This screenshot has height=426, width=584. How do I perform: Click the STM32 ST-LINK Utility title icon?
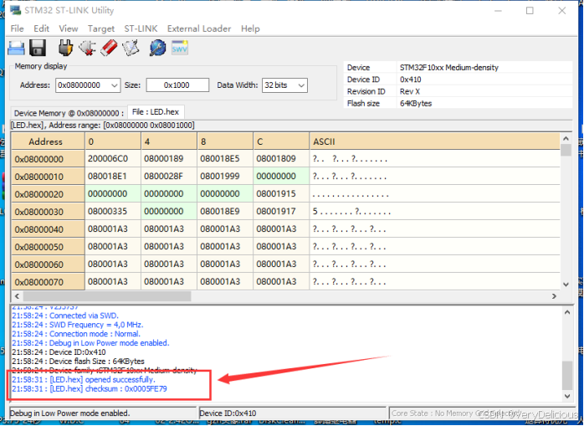(16, 10)
